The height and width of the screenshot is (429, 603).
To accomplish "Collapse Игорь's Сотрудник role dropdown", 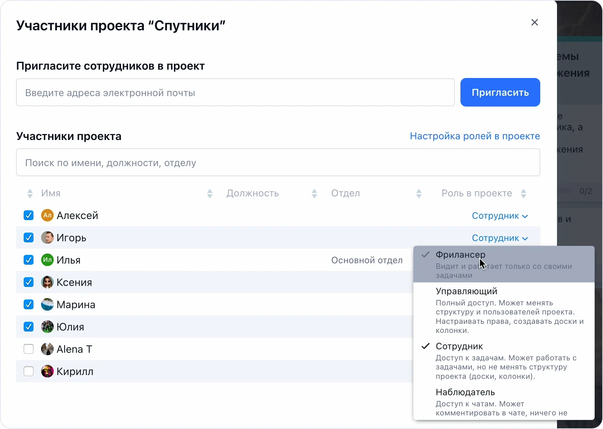I will tap(499, 238).
